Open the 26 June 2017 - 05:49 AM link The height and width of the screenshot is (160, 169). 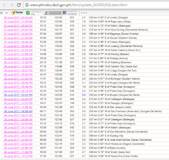tap(18, 132)
